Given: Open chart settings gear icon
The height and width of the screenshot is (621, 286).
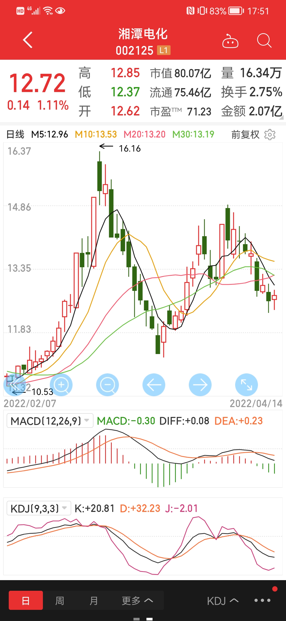Looking at the screenshot, I should click(x=270, y=135).
